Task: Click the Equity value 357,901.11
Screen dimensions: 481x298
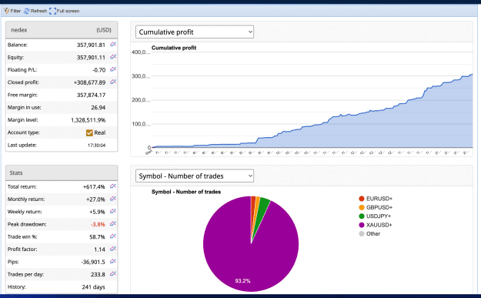Action: (x=91, y=58)
